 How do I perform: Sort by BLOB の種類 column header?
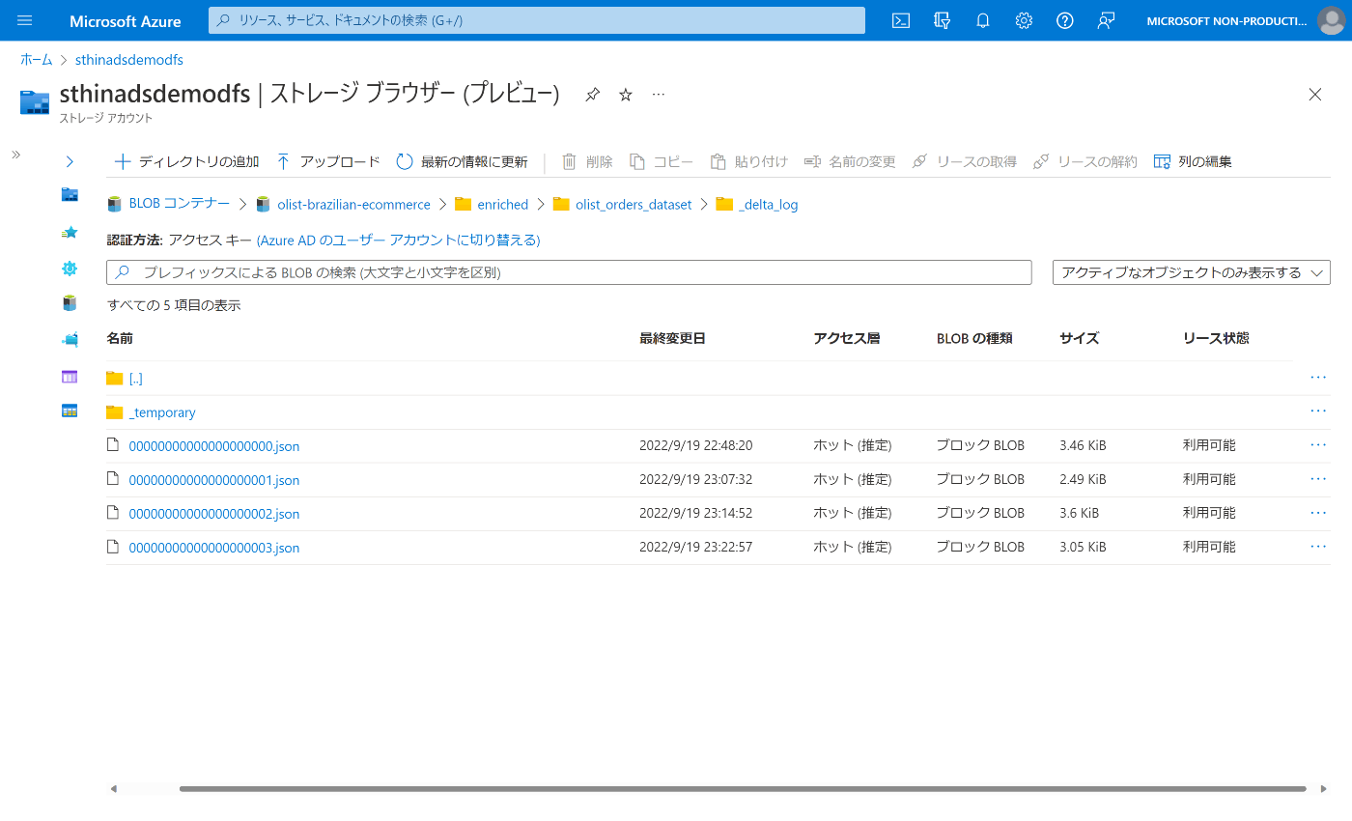[974, 338]
